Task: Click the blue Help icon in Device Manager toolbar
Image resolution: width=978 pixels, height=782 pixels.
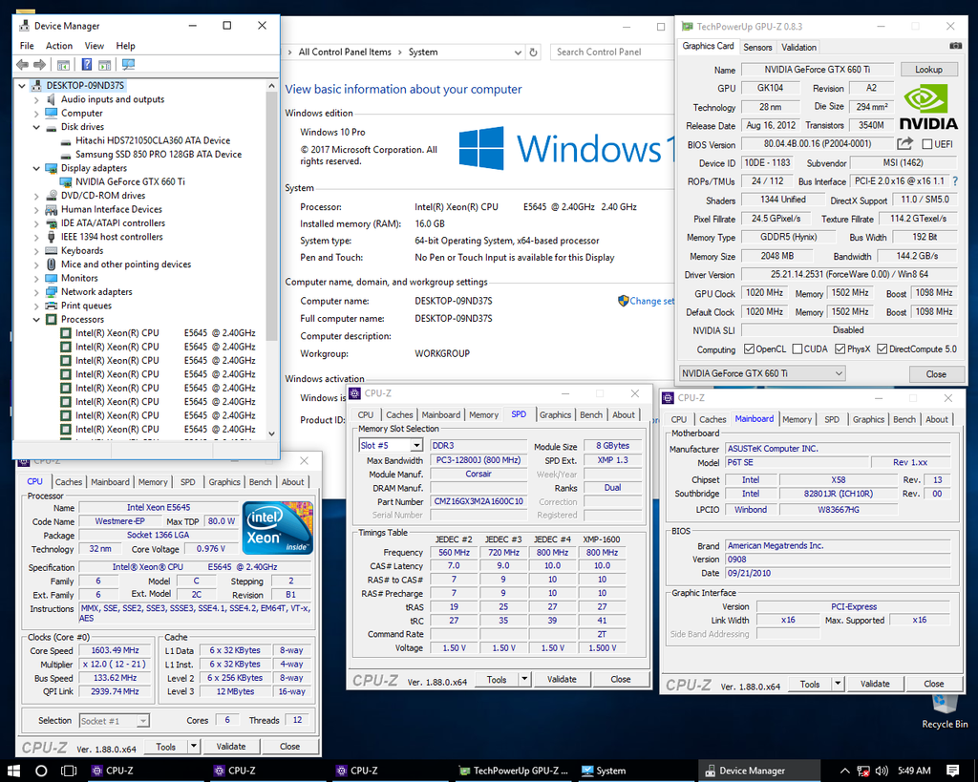Action: 86,65
